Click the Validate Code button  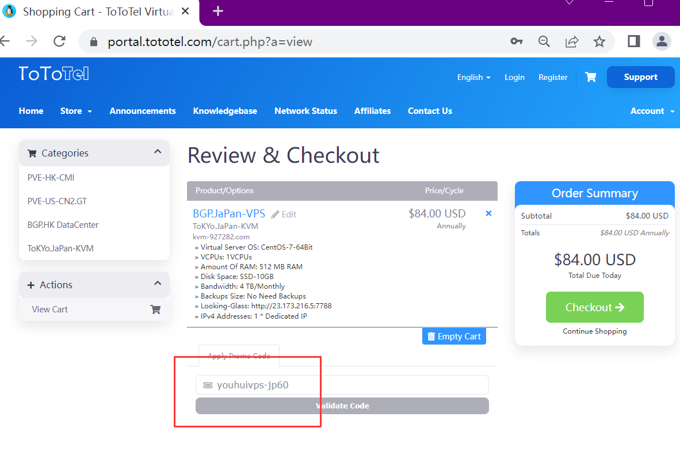point(342,406)
